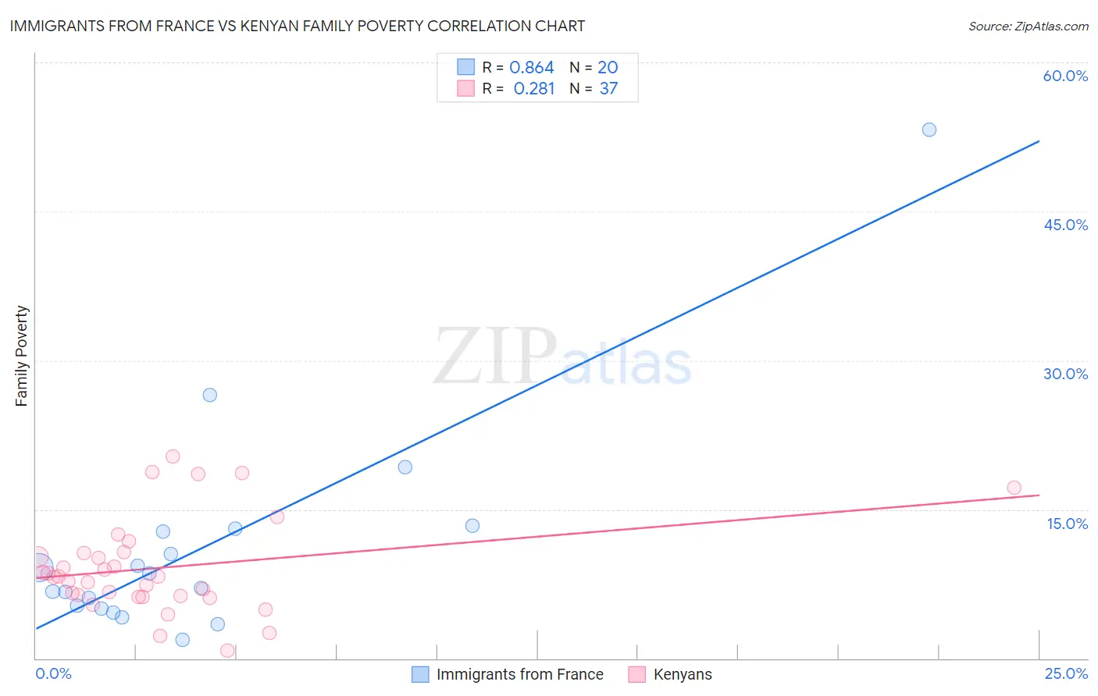1098x696 pixels.
Task: Select the pink swatch beside R = 0.281
Action: 466,88
